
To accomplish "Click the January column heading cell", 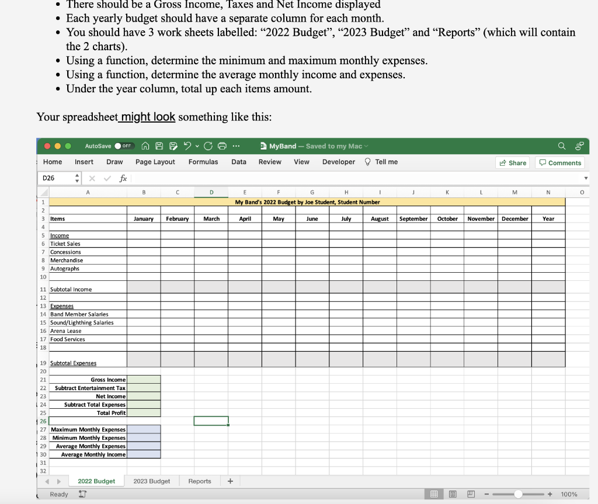I will pyautogui.click(x=144, y=218).
